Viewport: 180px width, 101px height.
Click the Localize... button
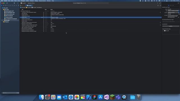[171, 26]
